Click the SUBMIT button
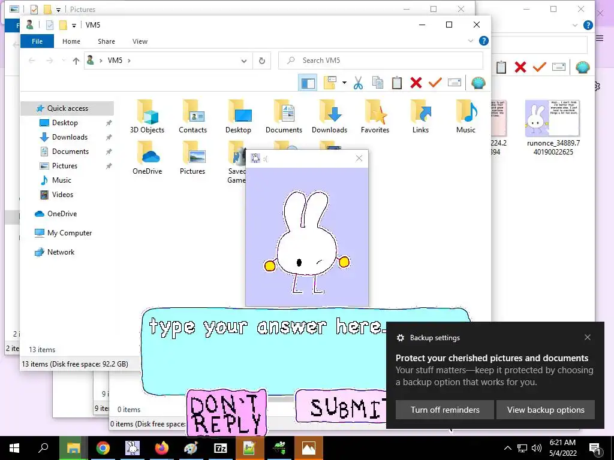This screenshot has height=460, width=614. point(341,407)
